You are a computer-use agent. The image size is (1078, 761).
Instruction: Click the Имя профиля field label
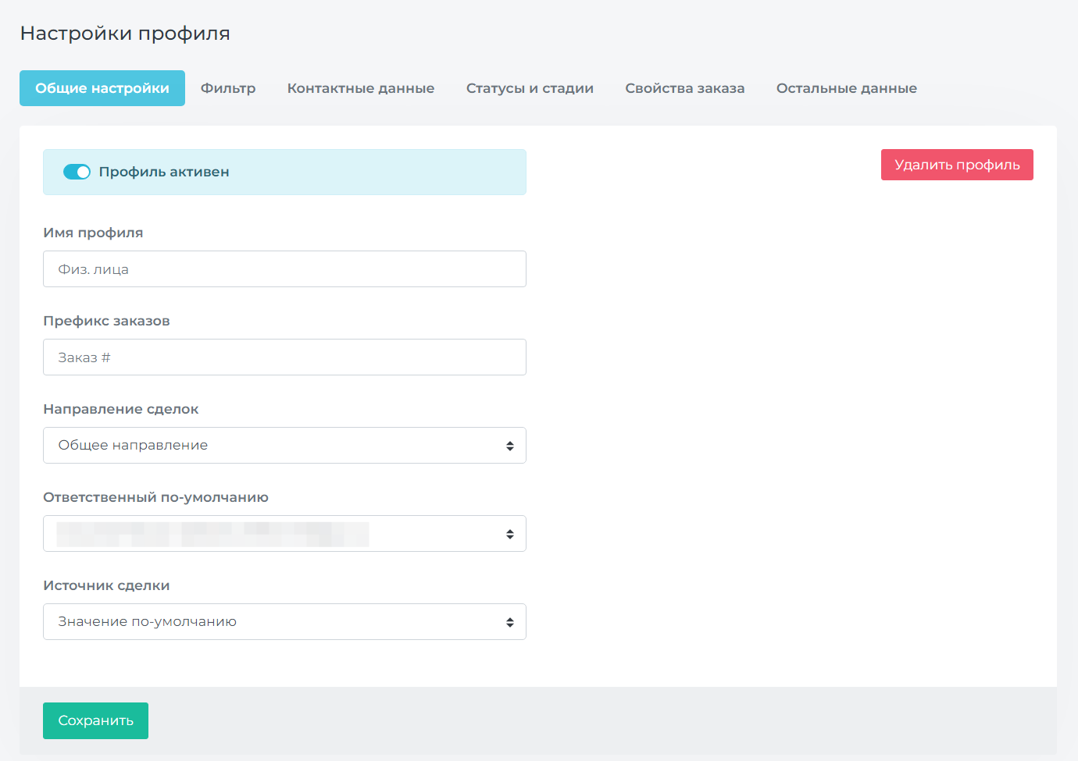[x=93, y=233]
